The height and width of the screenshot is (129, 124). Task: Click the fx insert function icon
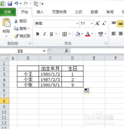tap(67, 51)
